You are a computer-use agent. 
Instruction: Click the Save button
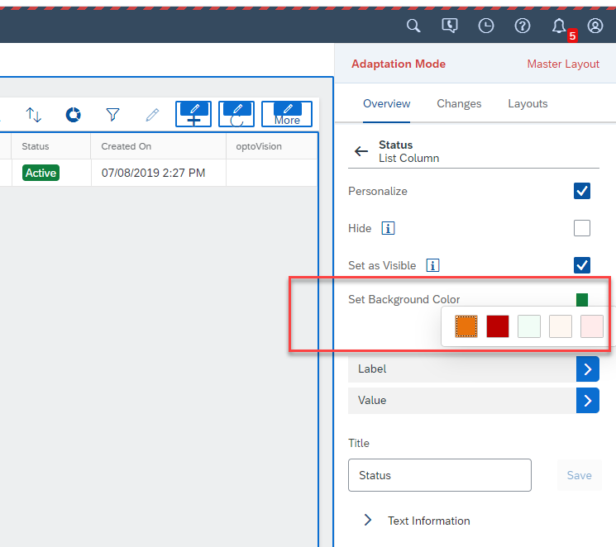pyautogui.click(x=579, y=475)
